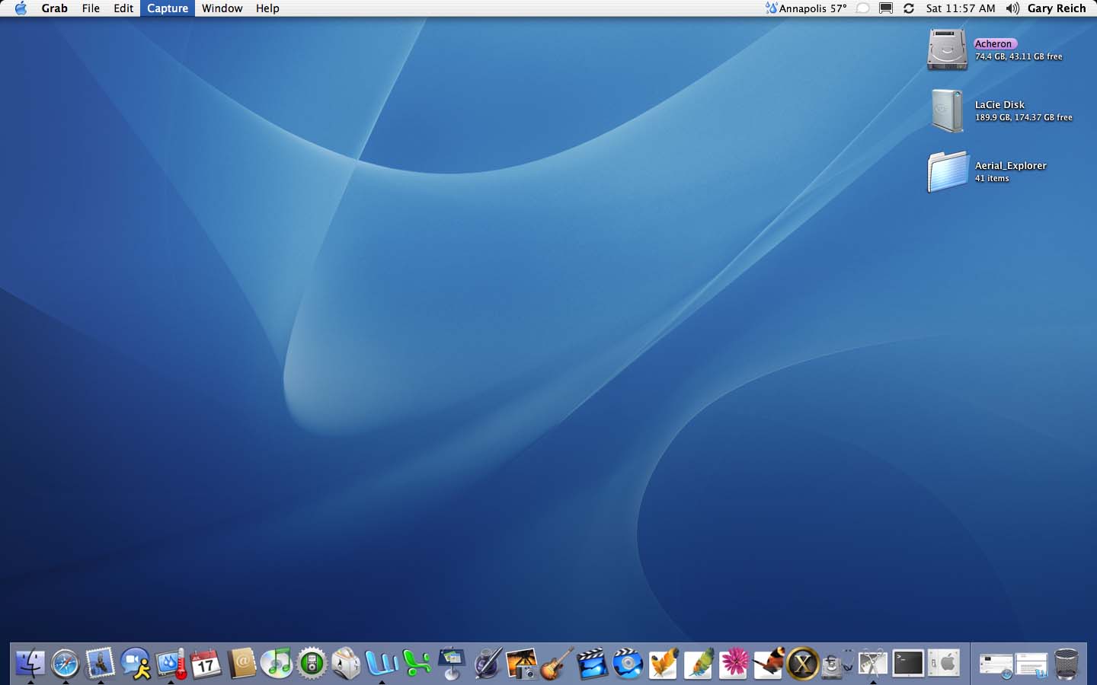
Task: Open the Trash in the dock
Action: point(1067,664)
